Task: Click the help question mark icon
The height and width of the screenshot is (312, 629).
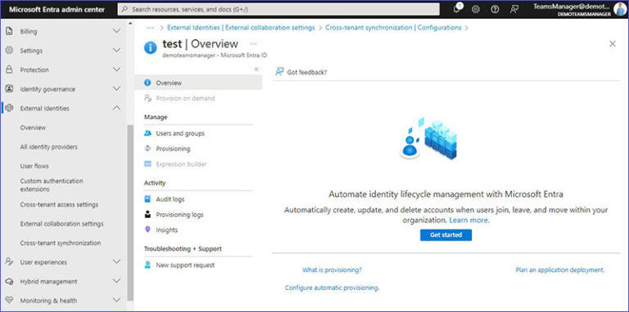Action: [495, 9]
